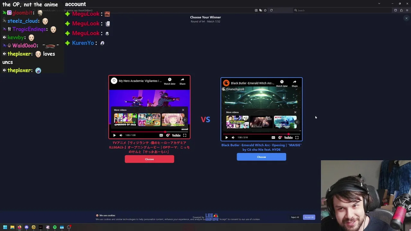Viewport: 411px width, 231px height.
Task: Click steelz_cloud username in chat
Action: pos(22,21)
